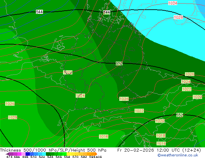
Task: Click the 1028 isobar label
Action: click(x=13, y=117)
